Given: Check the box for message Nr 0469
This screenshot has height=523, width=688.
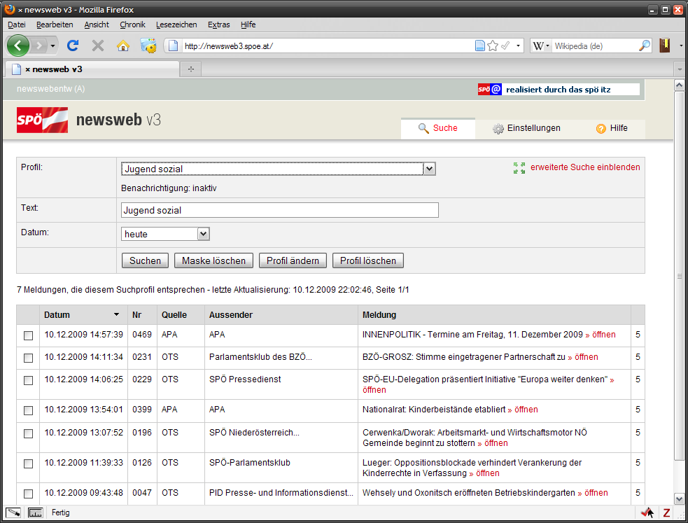Looking at the screenshot, I should tap(28, 335).
